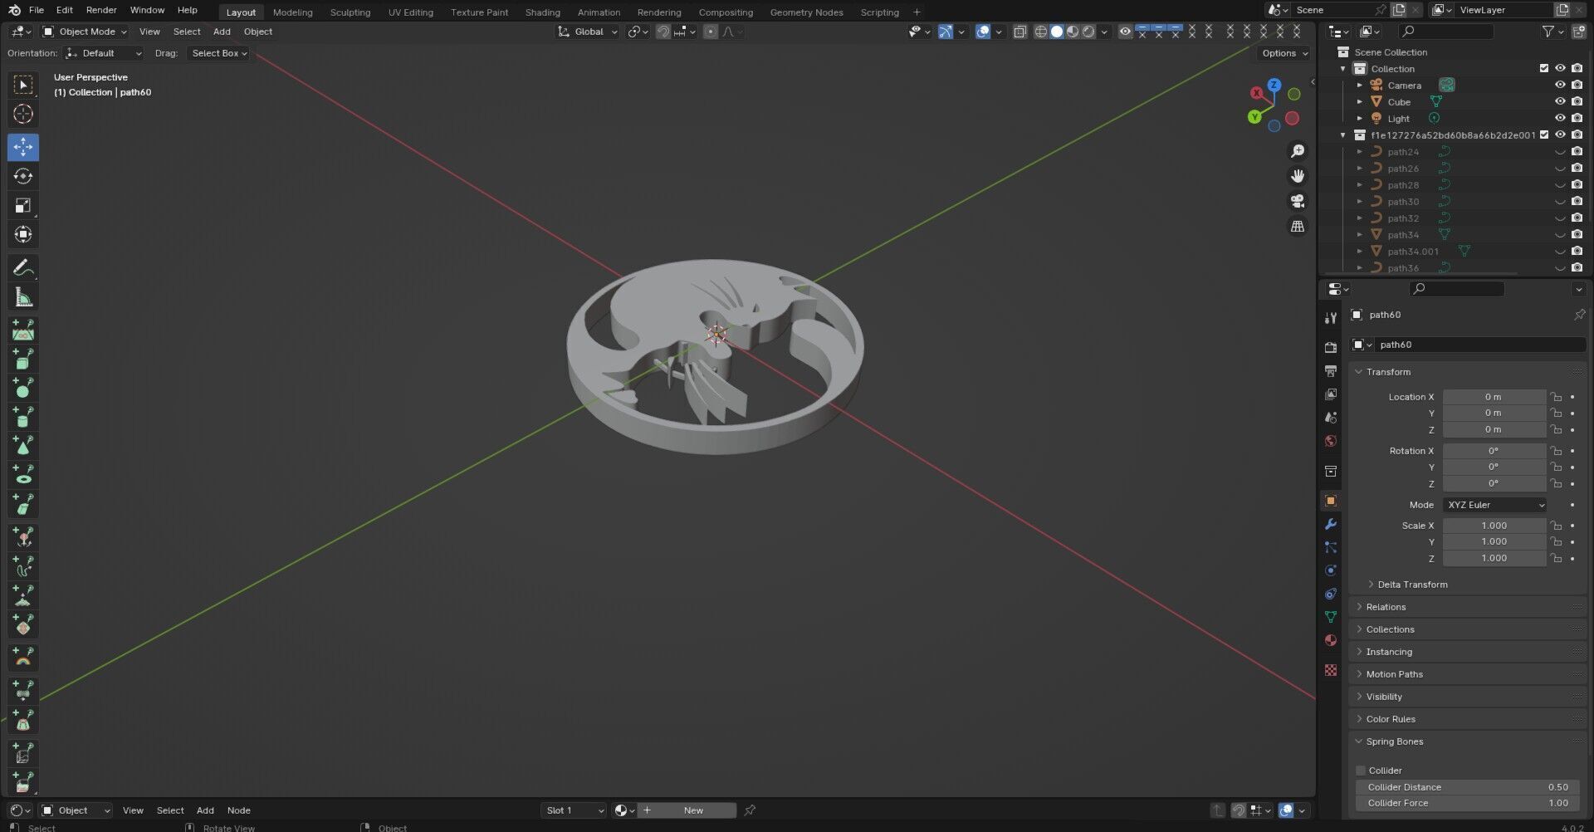The image size is (1594, 832).
Task: Select the Annotate tool
Action: 23,267
